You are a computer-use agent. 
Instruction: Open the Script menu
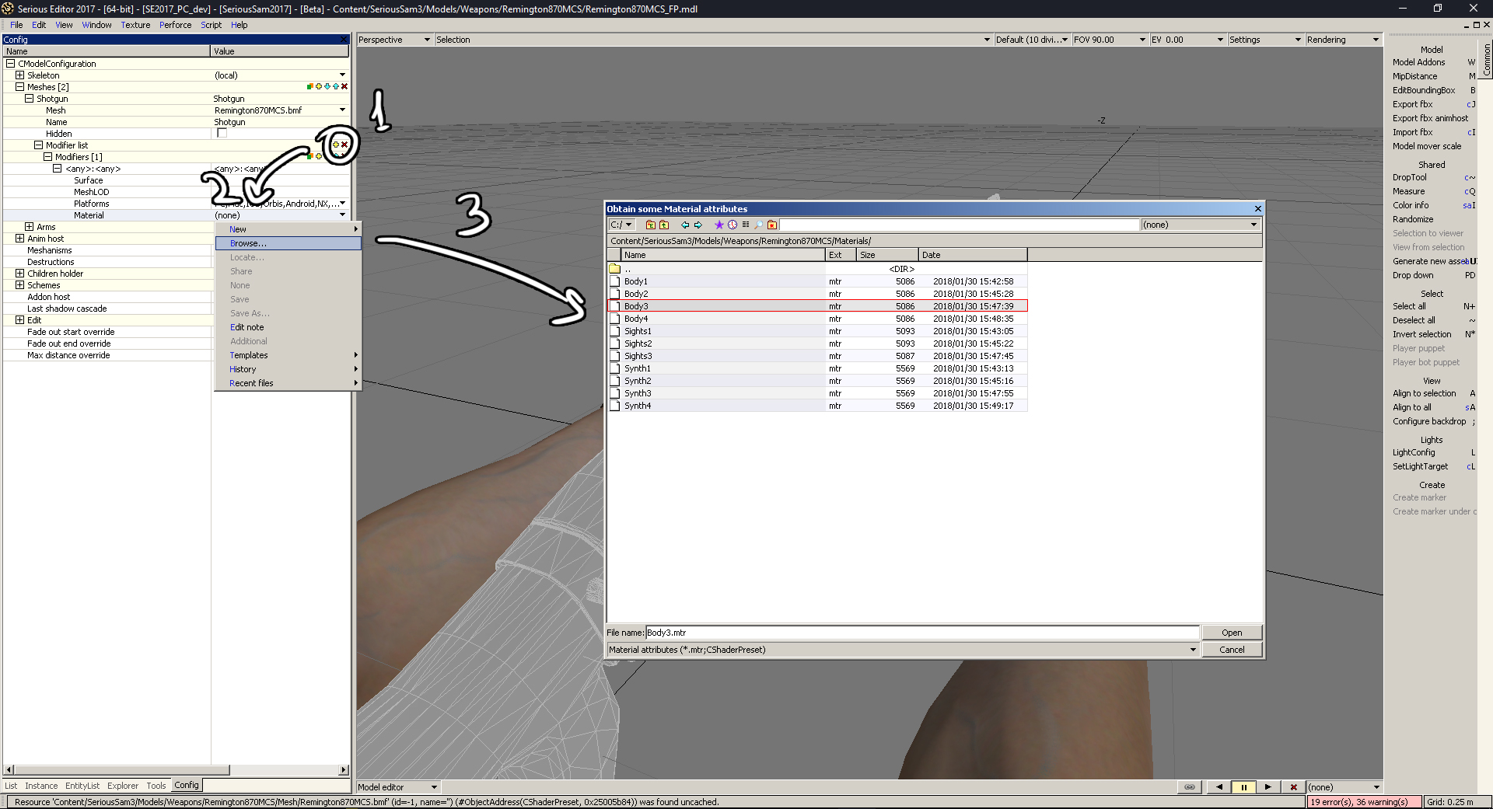coord(212,25)
